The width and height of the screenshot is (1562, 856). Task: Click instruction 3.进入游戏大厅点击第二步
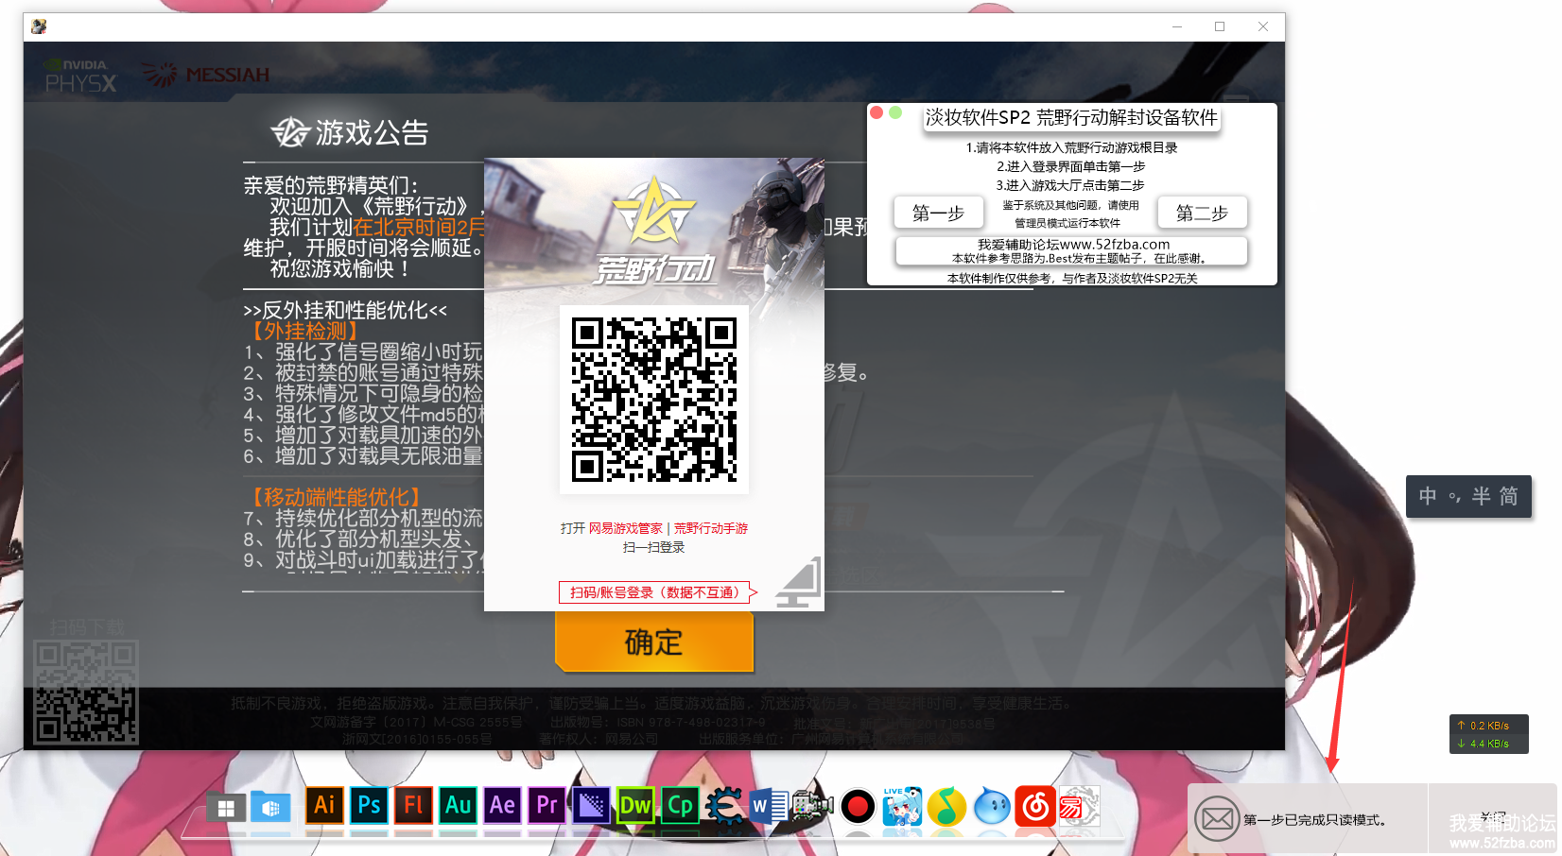(x=1071, y=185)
